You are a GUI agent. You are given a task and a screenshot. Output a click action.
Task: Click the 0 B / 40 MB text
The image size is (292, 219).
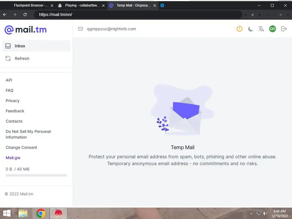pyautogui.click(x=17, y=169)
